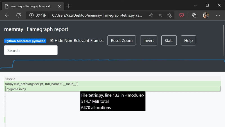Close the memray flamegraph report tab
Image resolution: width=225 pixels, height=127 pixels.
59,6
